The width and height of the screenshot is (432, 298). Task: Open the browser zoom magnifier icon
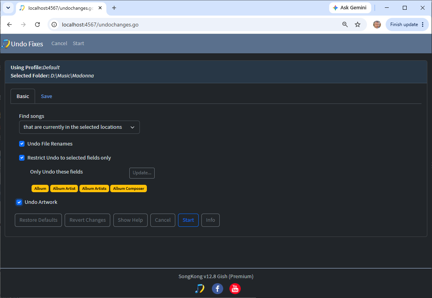coord(345,25)
